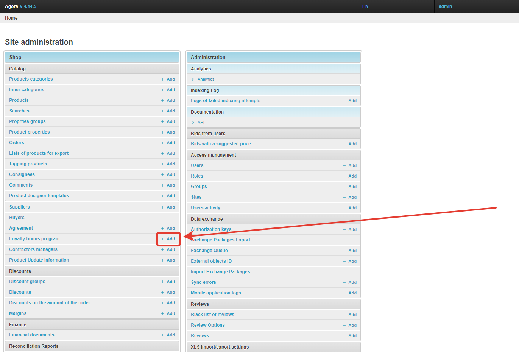The width and height of the screenshot is (519, 352).
Task: Open the Buyers section
Action: [17, 218]
